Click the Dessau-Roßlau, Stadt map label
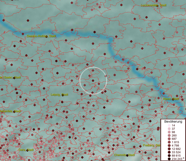This screenshot has width=186, height=161. [x=41, y=36]
